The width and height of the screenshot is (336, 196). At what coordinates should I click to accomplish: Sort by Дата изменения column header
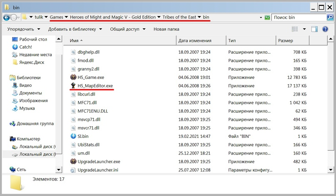[201, 41]
